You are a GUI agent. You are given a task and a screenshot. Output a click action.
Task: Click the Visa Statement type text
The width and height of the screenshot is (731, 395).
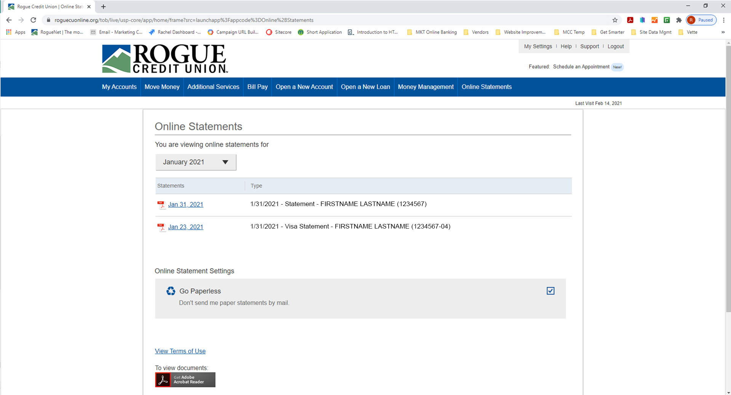350,227
